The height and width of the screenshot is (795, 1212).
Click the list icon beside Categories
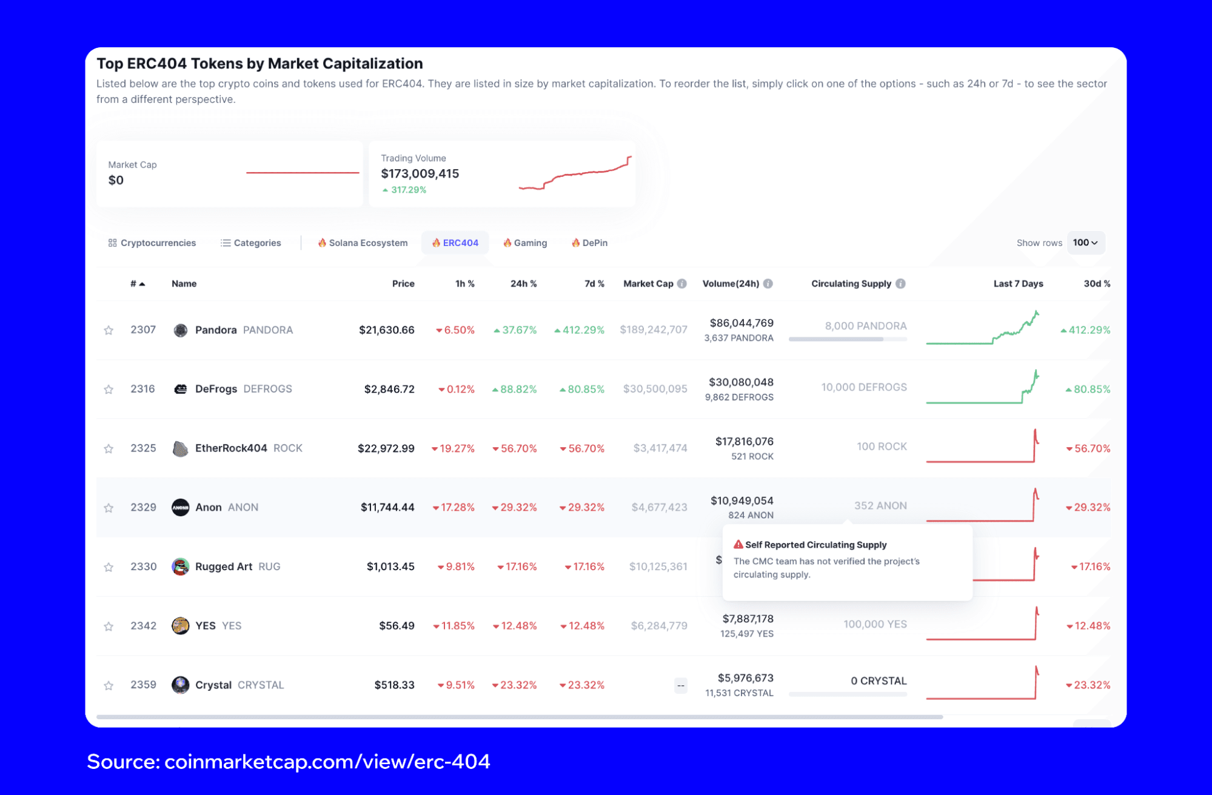(x=226, y=243)
